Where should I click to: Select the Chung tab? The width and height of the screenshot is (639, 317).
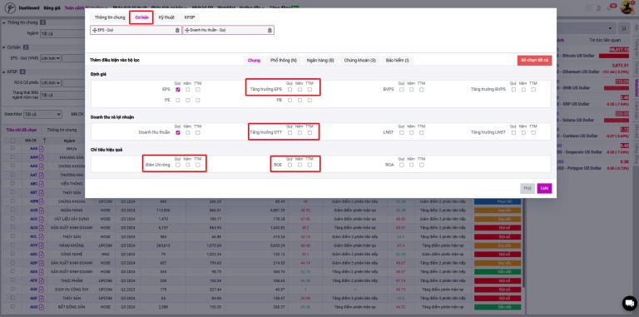254,60
